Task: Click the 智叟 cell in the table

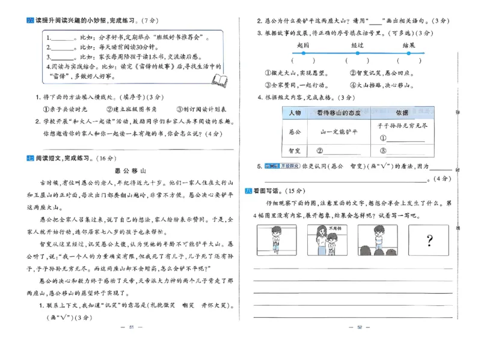Action: click(295, 151)
